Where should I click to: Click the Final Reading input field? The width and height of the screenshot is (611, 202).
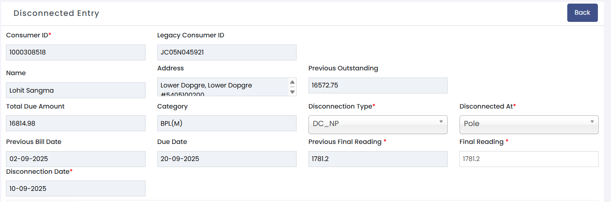[x=529, y=159]
